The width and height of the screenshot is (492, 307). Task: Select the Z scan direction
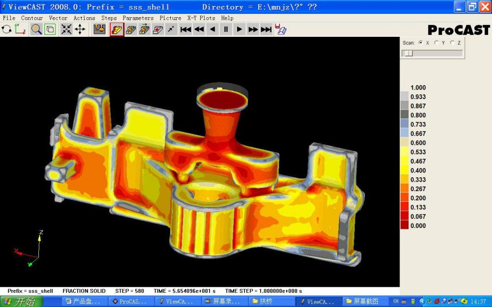452,43
